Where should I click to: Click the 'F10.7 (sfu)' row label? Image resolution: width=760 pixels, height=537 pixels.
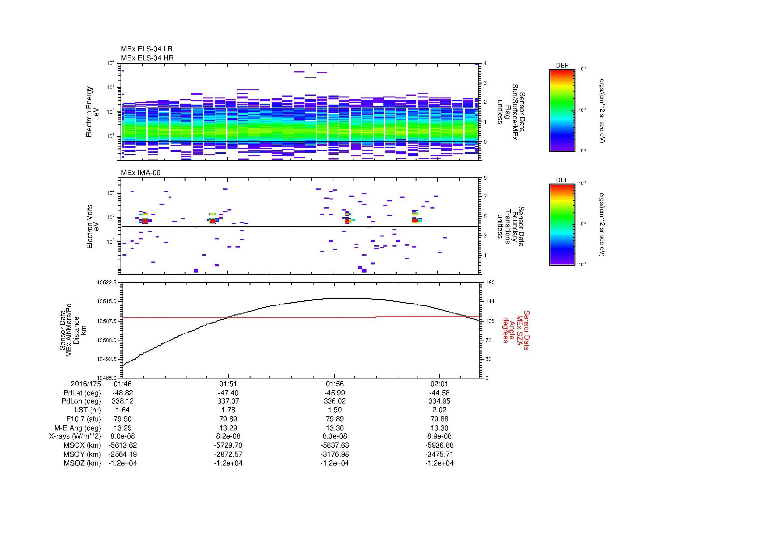tap(84, 419)
